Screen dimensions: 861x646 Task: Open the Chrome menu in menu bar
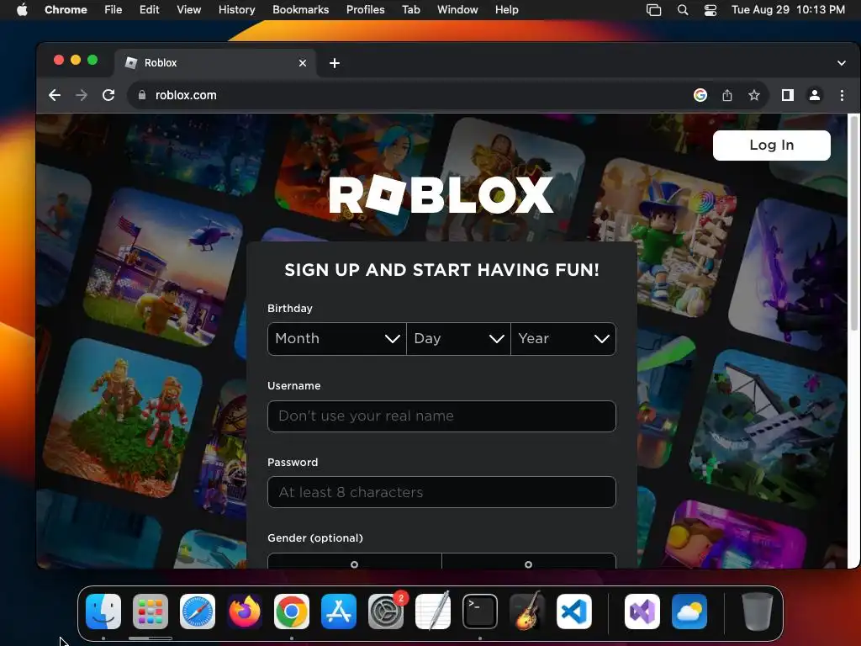pos(66,10)
